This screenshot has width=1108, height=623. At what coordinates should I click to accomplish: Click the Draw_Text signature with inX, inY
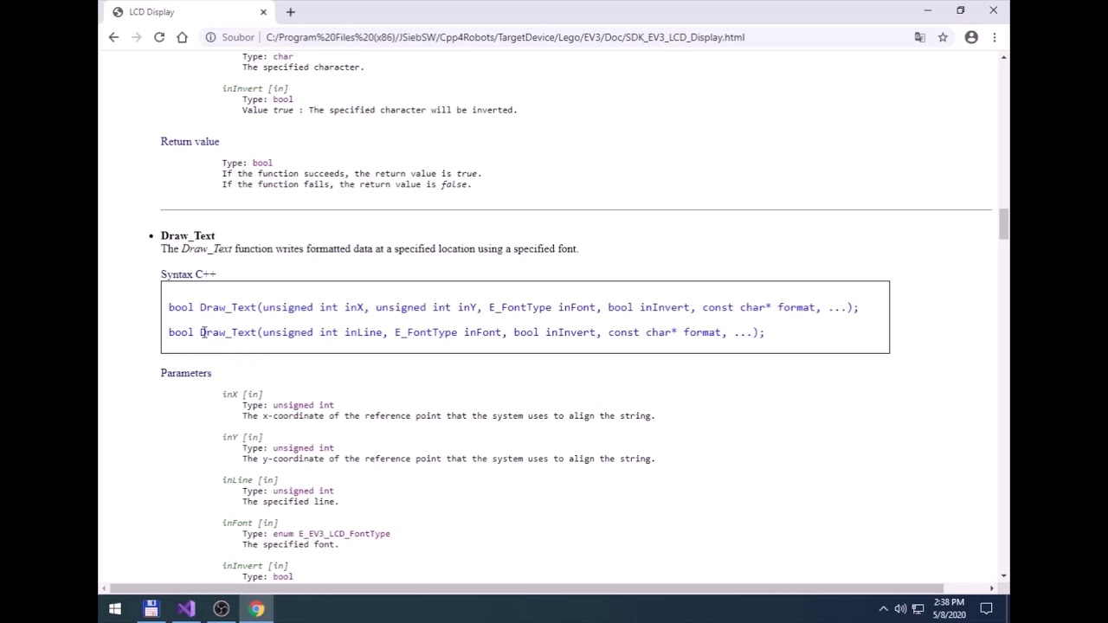point(513,307)
